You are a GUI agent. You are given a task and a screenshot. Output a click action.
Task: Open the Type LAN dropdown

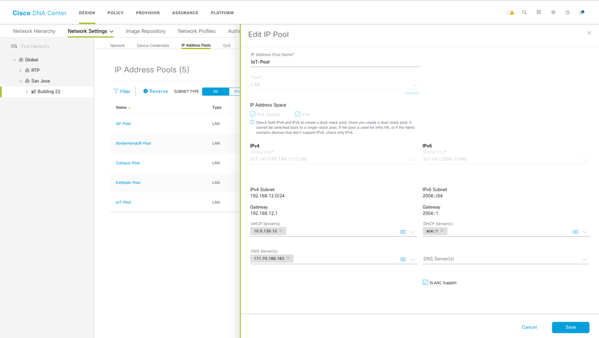point(335,84)
